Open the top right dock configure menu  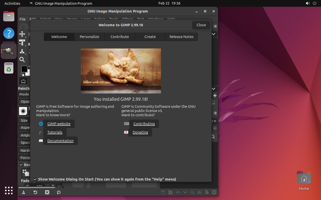(215, 26)
